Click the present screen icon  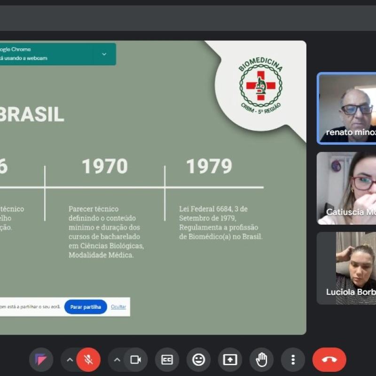tap(230, 360)
